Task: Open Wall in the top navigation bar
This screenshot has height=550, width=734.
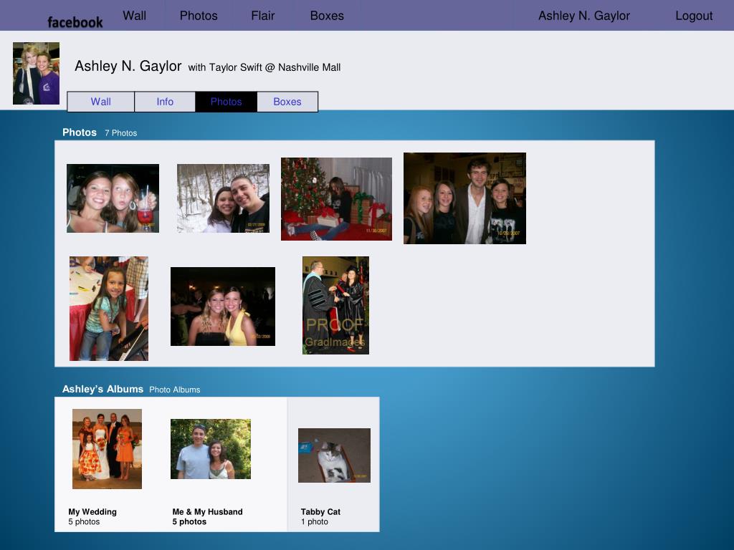Action: click(134, 16)
